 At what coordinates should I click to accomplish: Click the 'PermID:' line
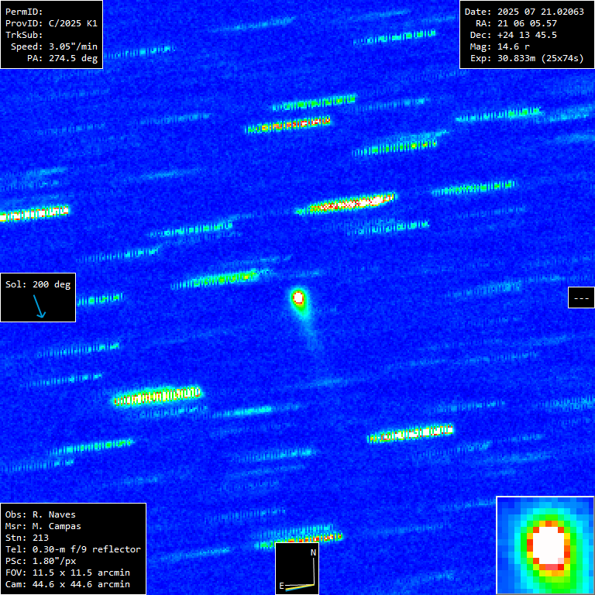[x=24, y=12]
